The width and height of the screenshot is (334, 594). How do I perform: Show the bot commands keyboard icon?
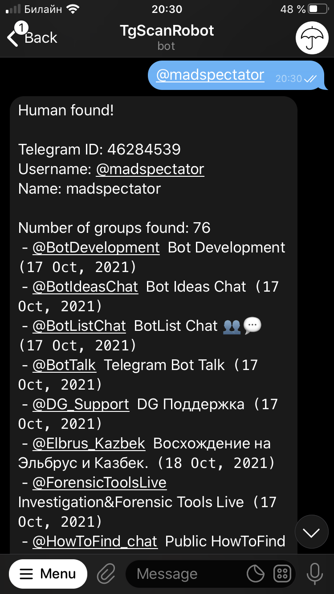tap(282, 574)
